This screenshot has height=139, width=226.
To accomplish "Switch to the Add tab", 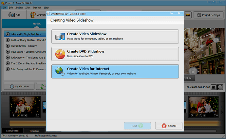I will pyautogui.click(x=14, y=15).
